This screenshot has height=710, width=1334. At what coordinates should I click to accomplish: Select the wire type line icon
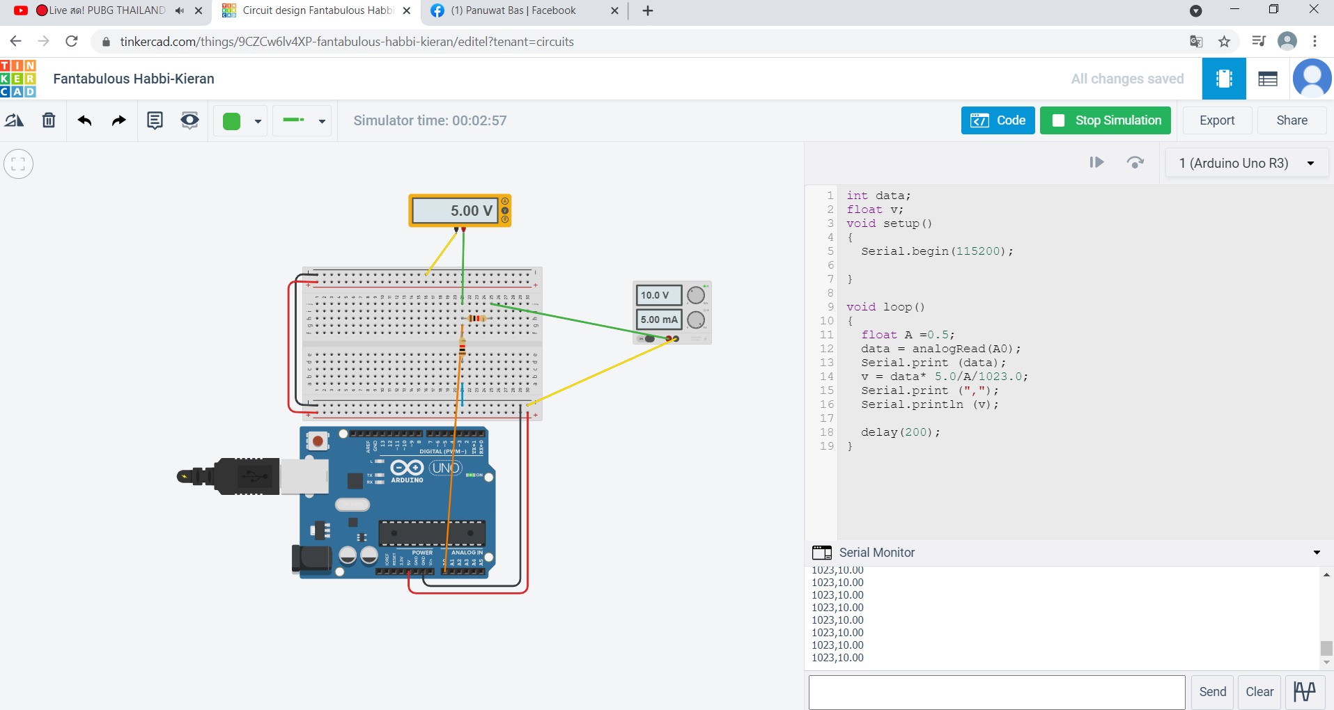click(x=293, y=120)
